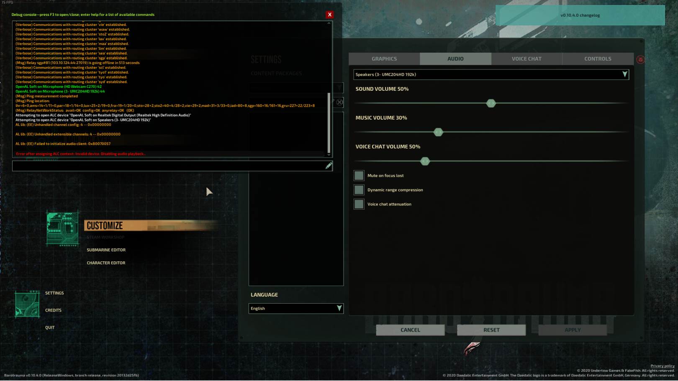Image resolution: width=678 pixels, height=381 pixels.
Task: Select the circuit board icon beside Customize
Action: click(x=62, y=228)
